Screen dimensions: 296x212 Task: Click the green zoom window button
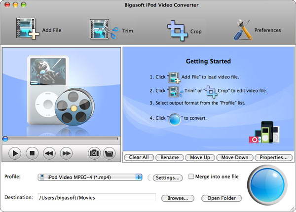[x=23, y=4]
